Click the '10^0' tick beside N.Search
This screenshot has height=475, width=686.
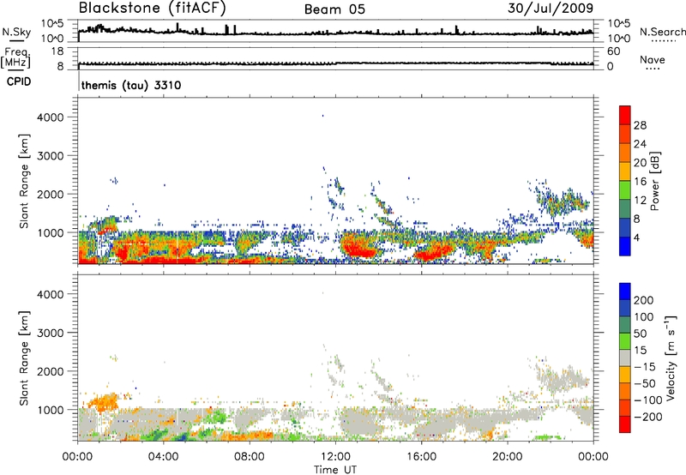[x=617, y=39]
